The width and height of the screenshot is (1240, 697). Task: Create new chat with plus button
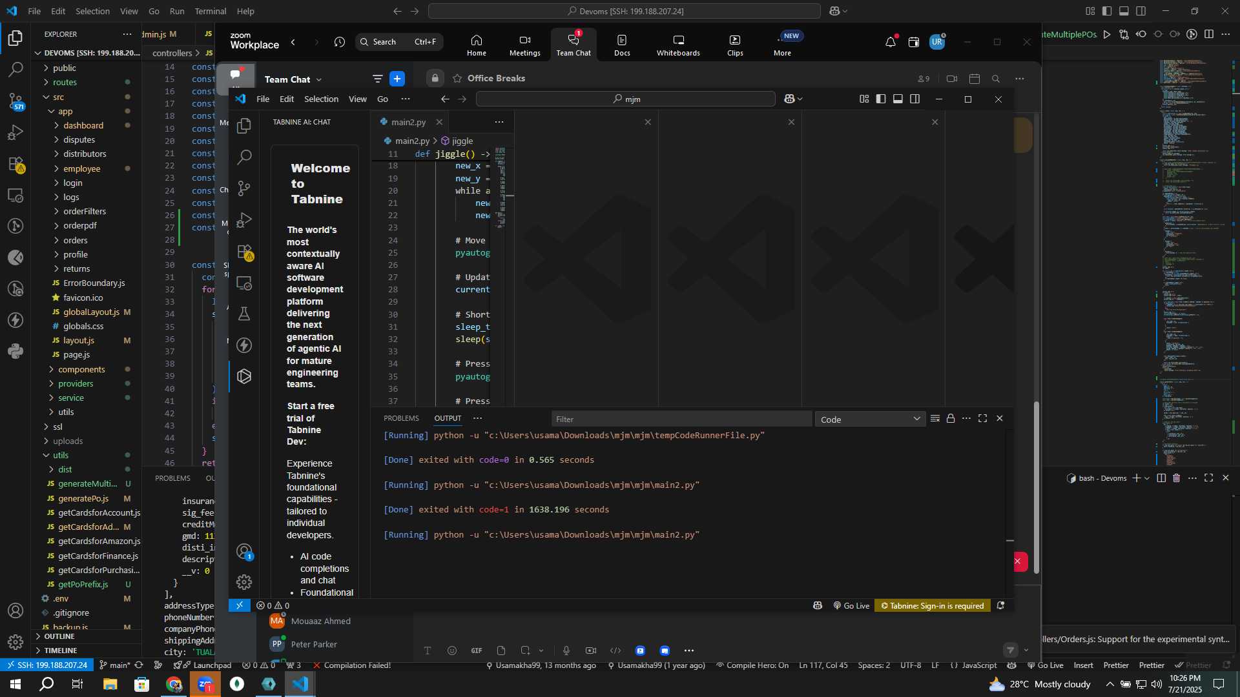coord(397,79)
